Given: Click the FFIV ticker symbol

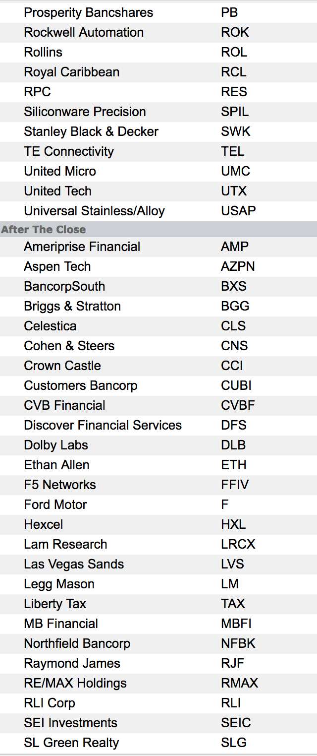Looking at the screenshot, I should click(x=235, y=485).
